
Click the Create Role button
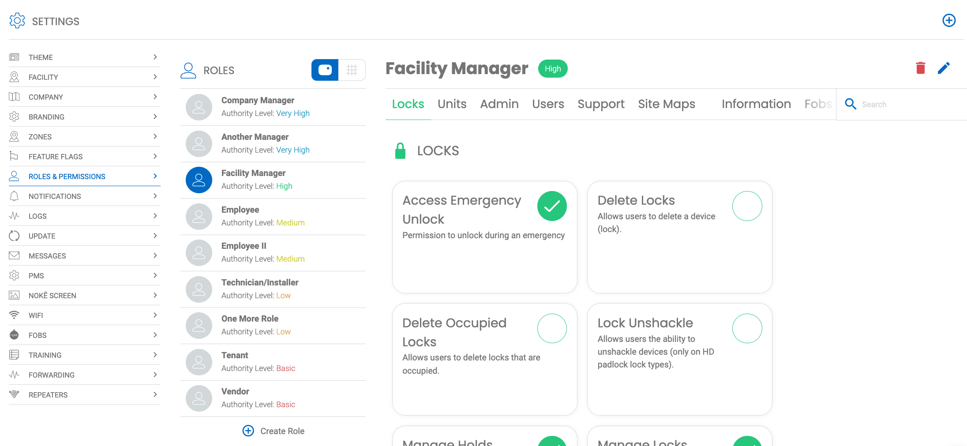click(273, 431)
